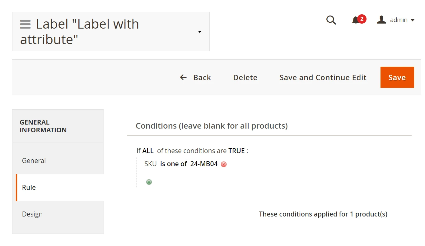Open the hamburger navigation menu icon
Viewport: 425px width, 246px height.
point(25,24)
